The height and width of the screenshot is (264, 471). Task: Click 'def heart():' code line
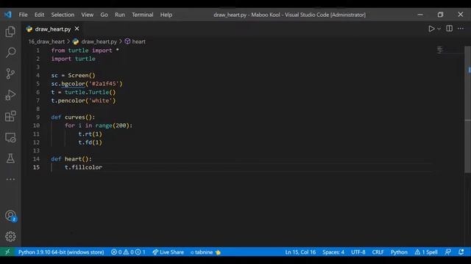point(71,159)
